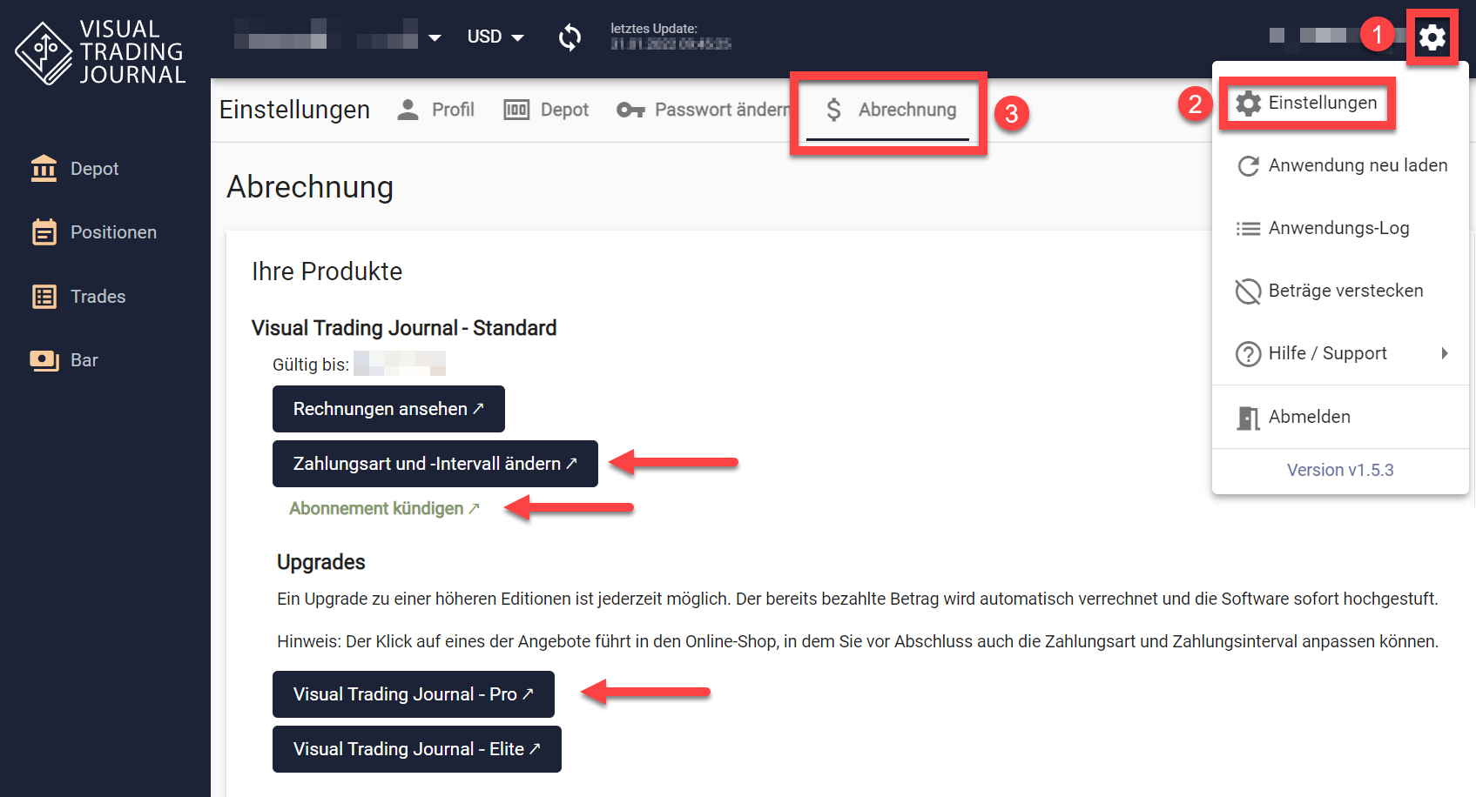The width and height of the screenshot is (1476, 797).
Task: Open the settings gear menu
Action: click(1432, 37)
